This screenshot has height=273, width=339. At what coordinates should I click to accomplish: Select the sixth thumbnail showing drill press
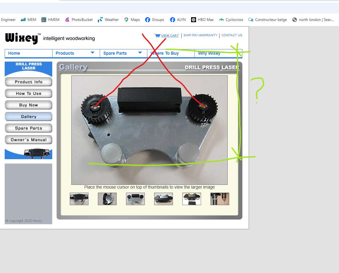point(220,199)
